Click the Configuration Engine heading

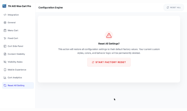[x=51, y=7]
